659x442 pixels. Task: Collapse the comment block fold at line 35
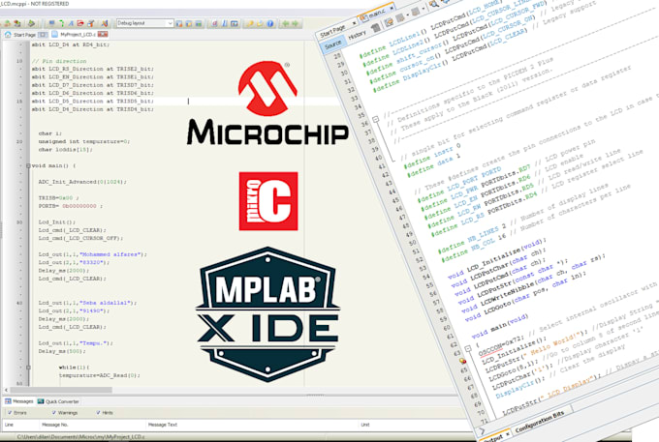pyautogui.click(x=376, y=119)
